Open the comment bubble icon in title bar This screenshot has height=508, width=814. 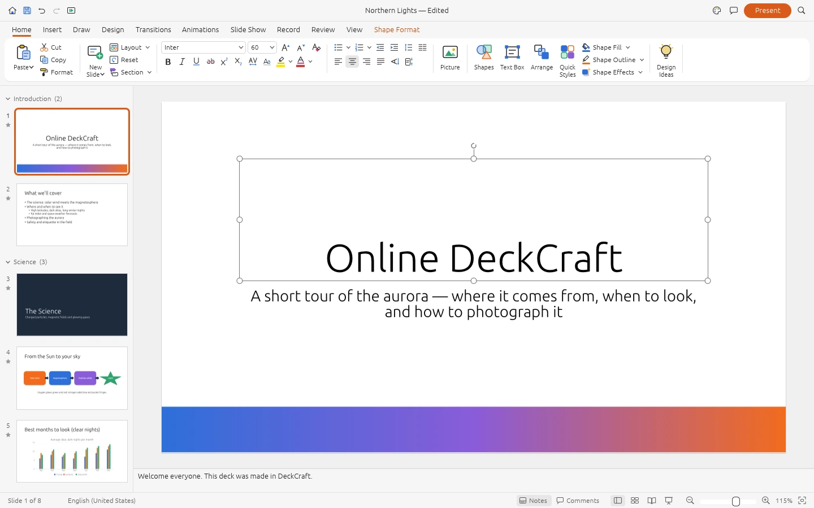(734, 10)
